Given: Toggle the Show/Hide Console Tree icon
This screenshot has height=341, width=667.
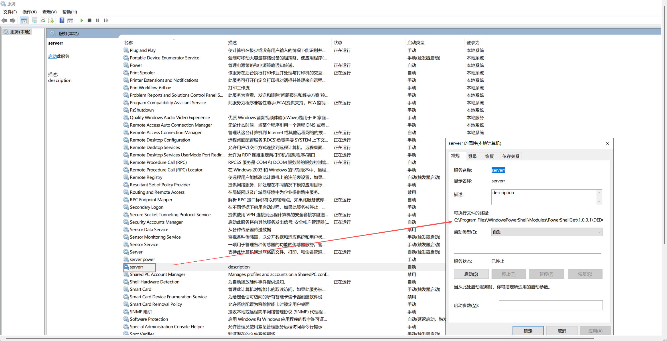Looking at the screenshot, I should [24, 20].
